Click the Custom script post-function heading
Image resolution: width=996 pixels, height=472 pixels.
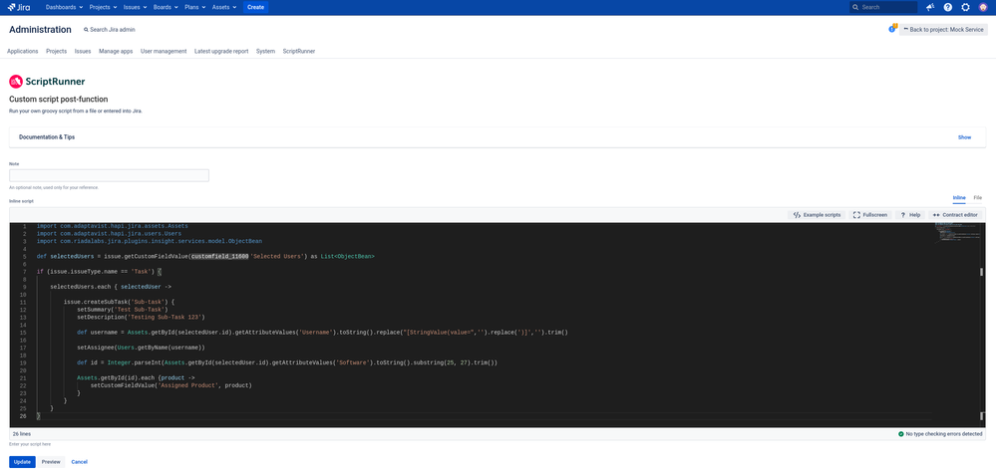click(x=59, y=100)
